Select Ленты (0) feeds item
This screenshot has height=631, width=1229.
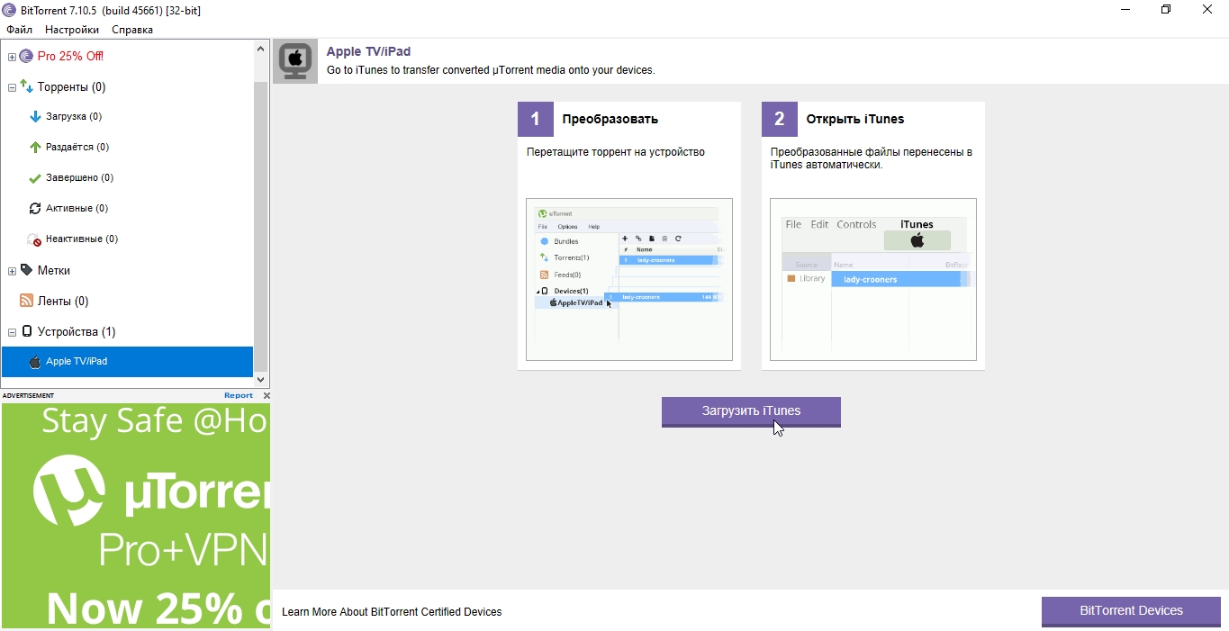(x=63, y=302)
